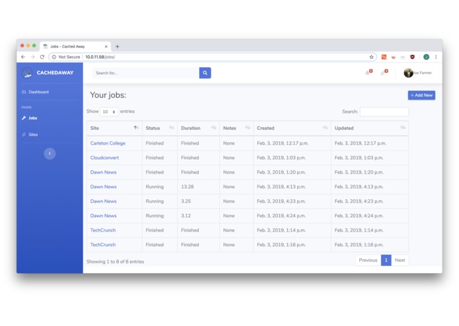Open the bell alerts notifications

pos(369,72)
